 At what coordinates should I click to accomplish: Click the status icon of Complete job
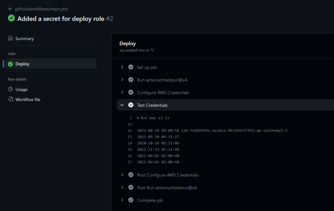click(x=131, y=200)
